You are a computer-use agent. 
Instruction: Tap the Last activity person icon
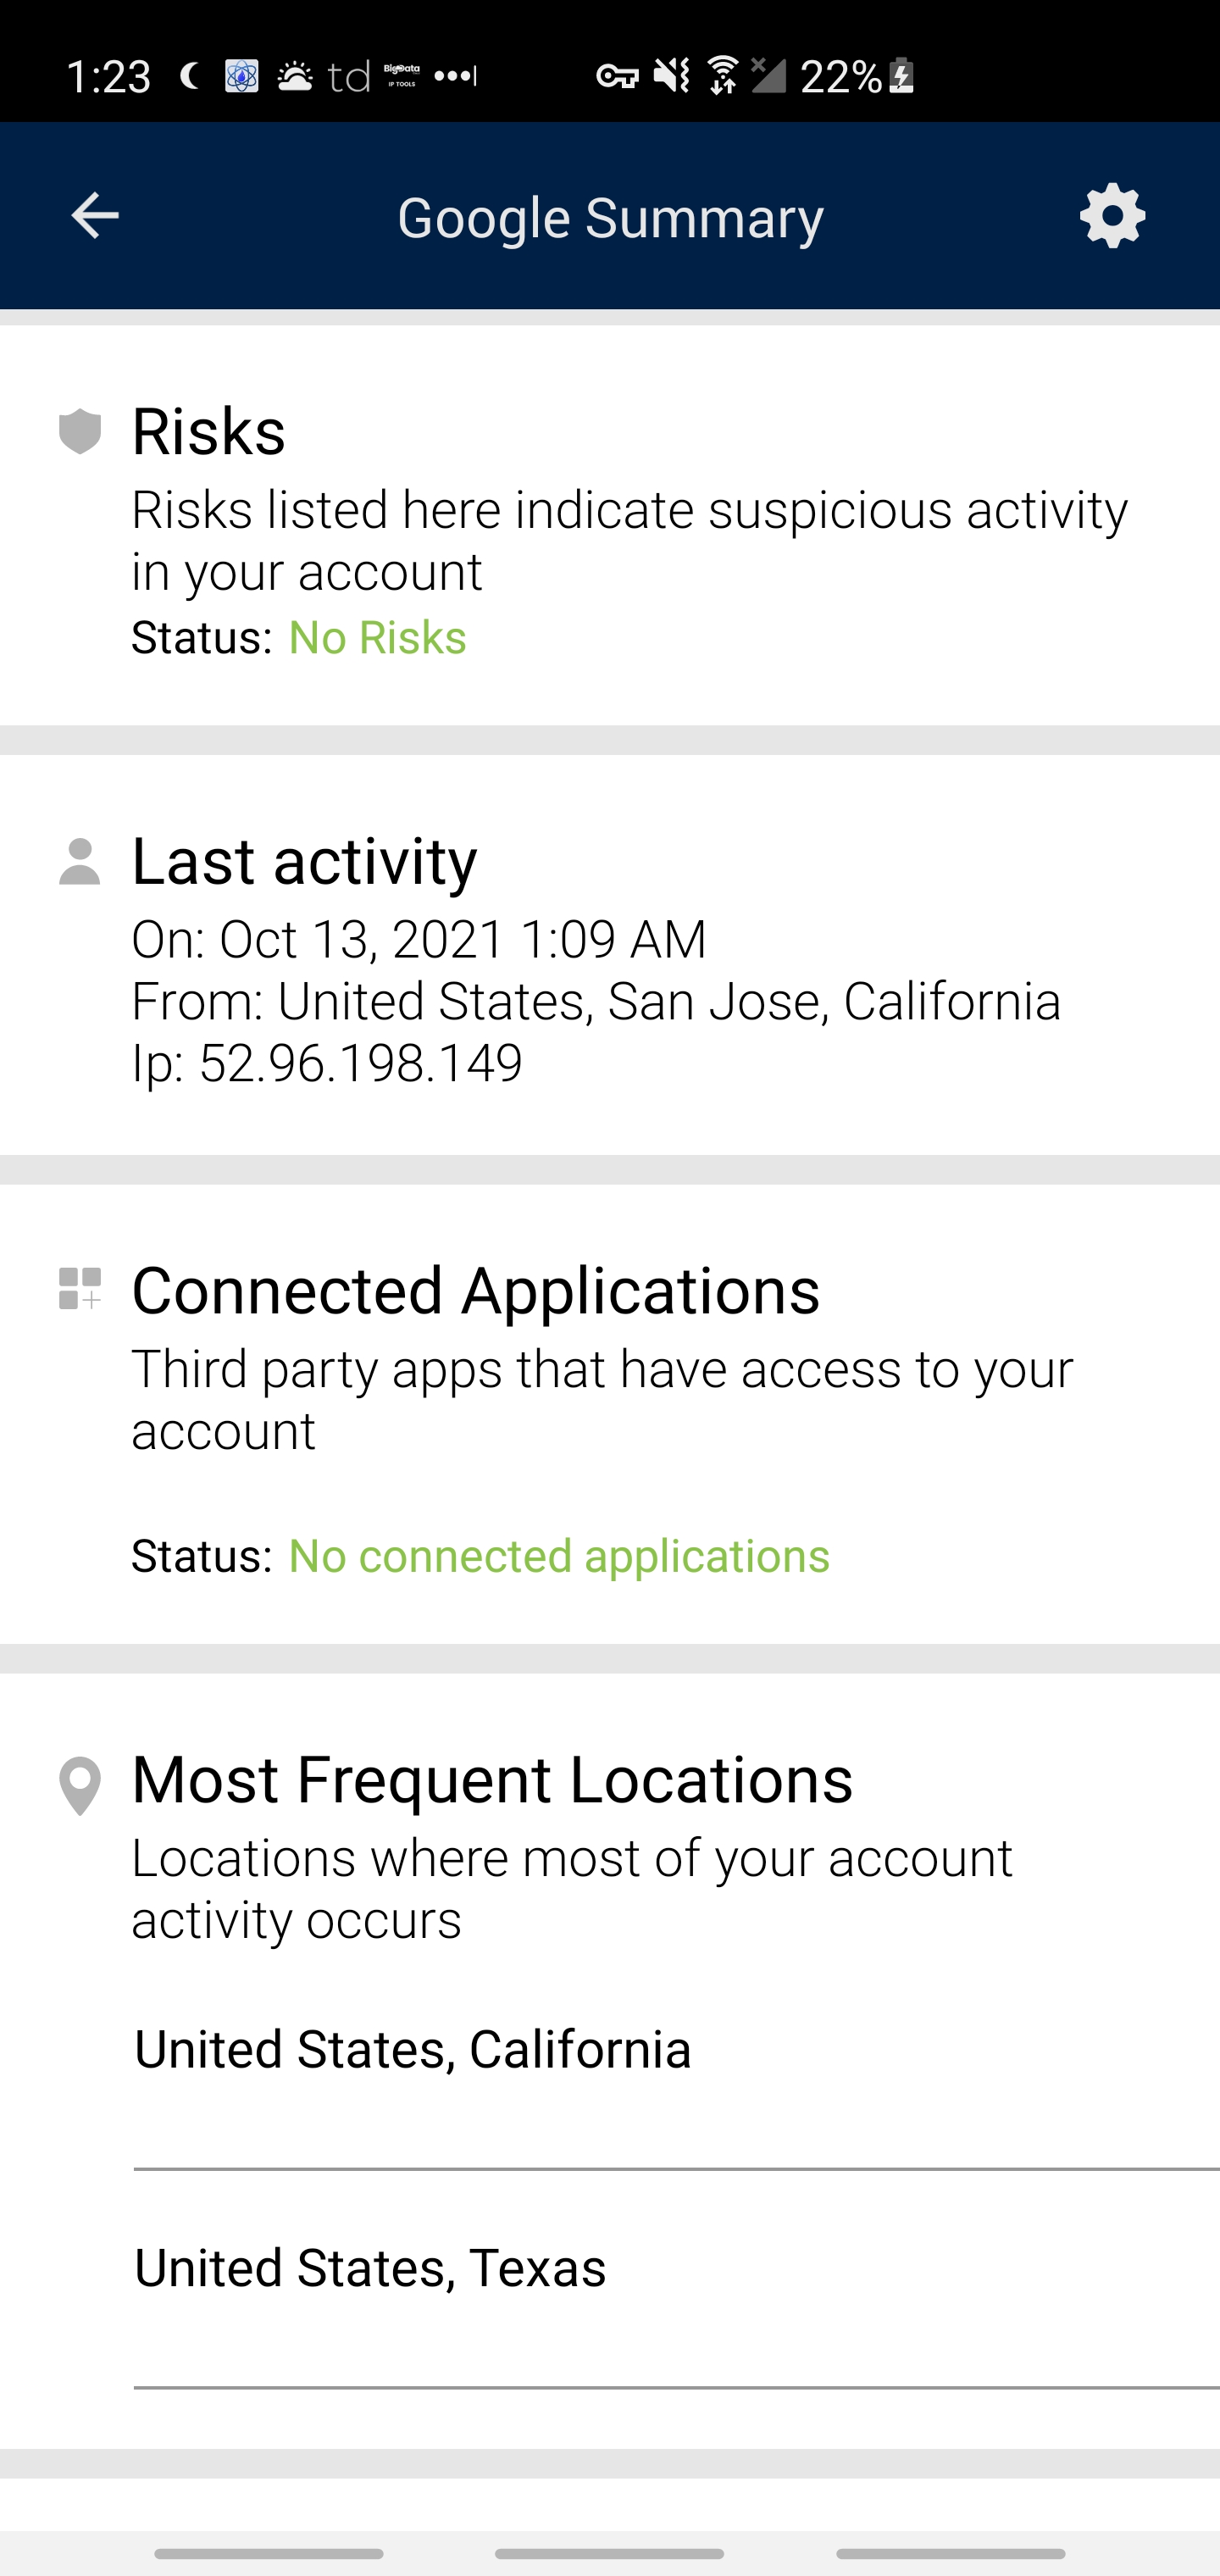[x=80, y=862]
